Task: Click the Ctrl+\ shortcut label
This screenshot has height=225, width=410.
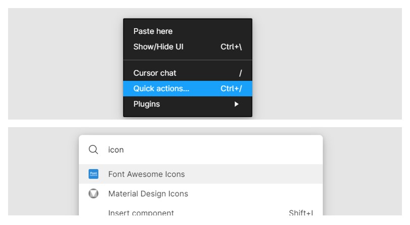Action: point(231,47)
